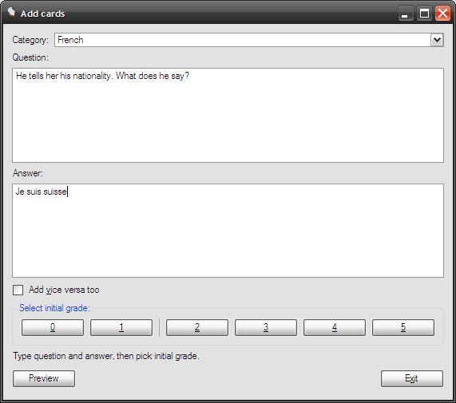
Task: Select initial grade 0
Action: tap(53, 327)
